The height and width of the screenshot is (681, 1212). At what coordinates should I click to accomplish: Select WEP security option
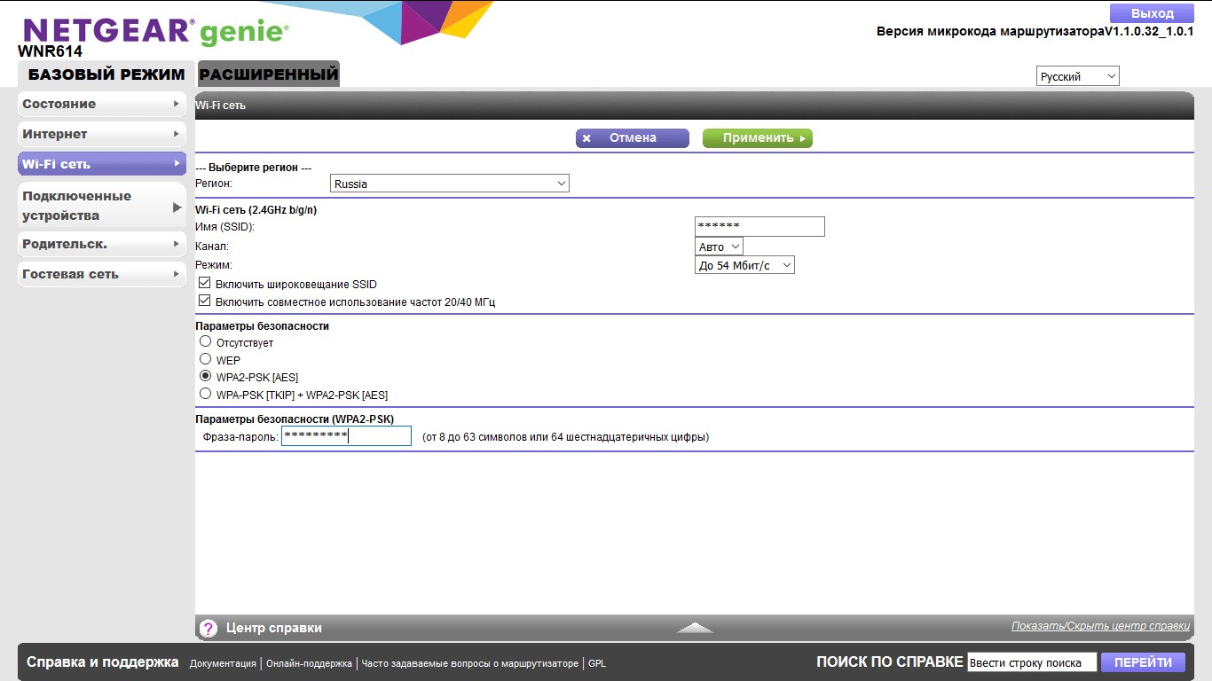pos(206,359)
